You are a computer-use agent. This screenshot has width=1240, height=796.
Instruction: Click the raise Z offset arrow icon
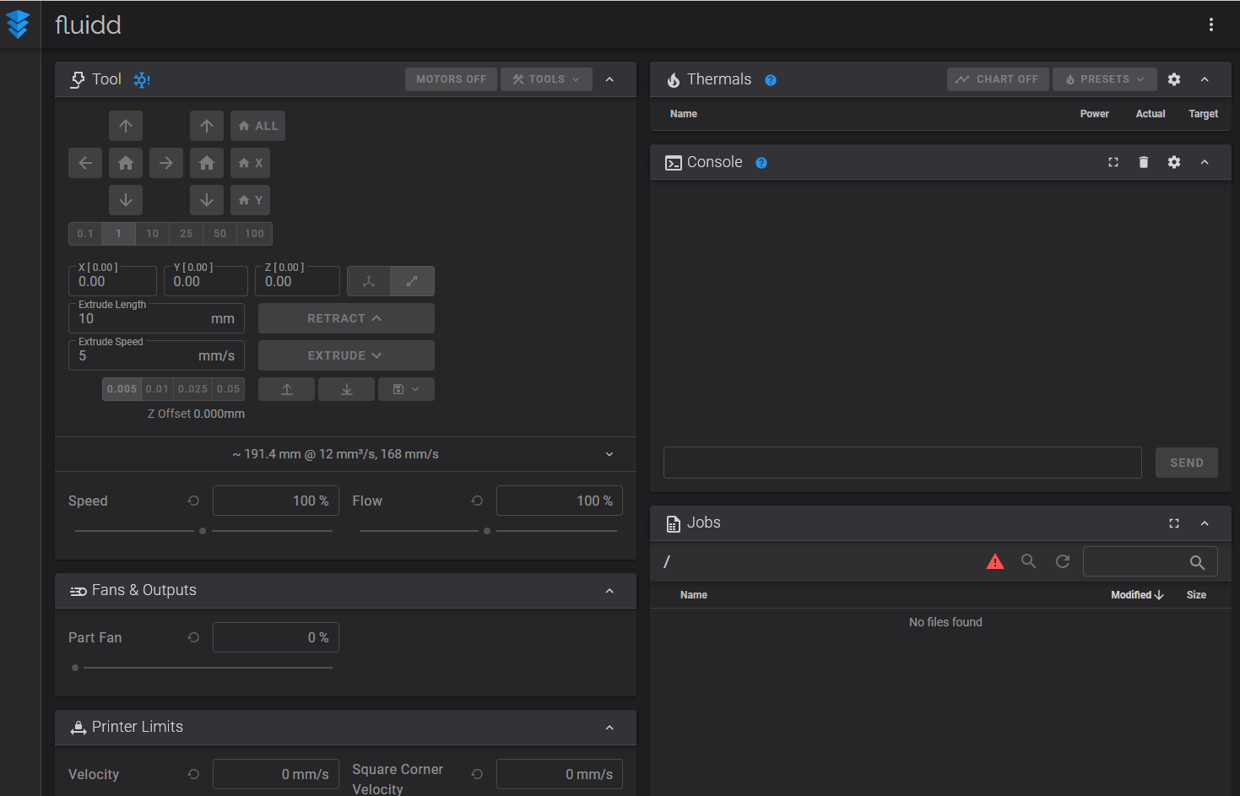click(x=286, y=389)
